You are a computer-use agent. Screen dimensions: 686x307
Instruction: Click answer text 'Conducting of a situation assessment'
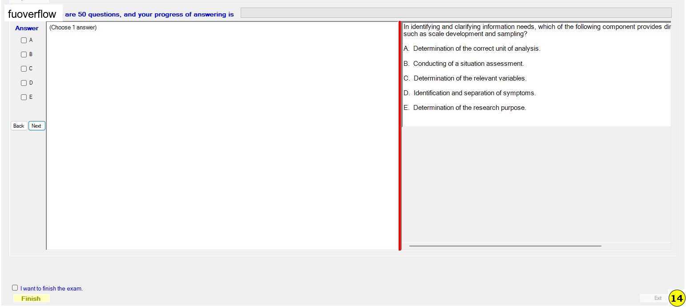(x=468, y=64)
